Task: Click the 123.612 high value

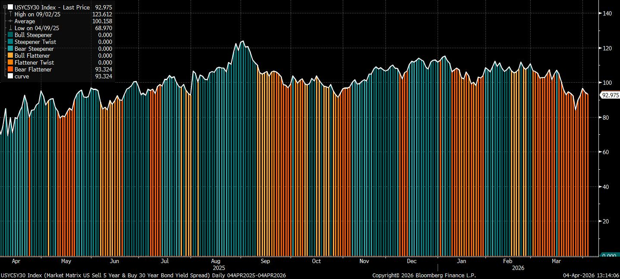Action: (102, 14)
